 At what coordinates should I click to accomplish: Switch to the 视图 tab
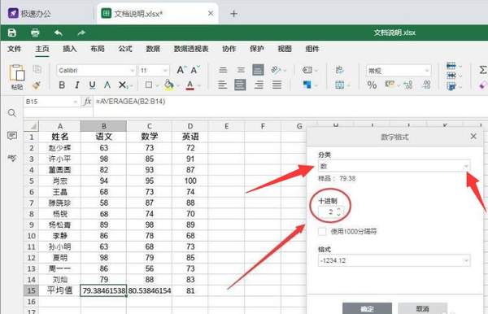pyautogui.click(x=285, y=49)
